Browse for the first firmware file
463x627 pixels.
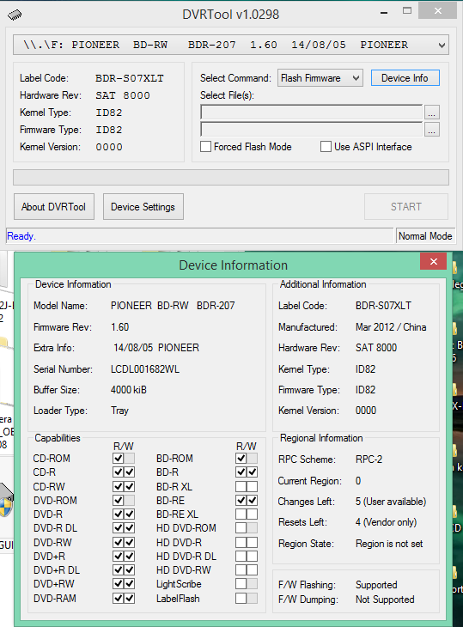[432, 113]
